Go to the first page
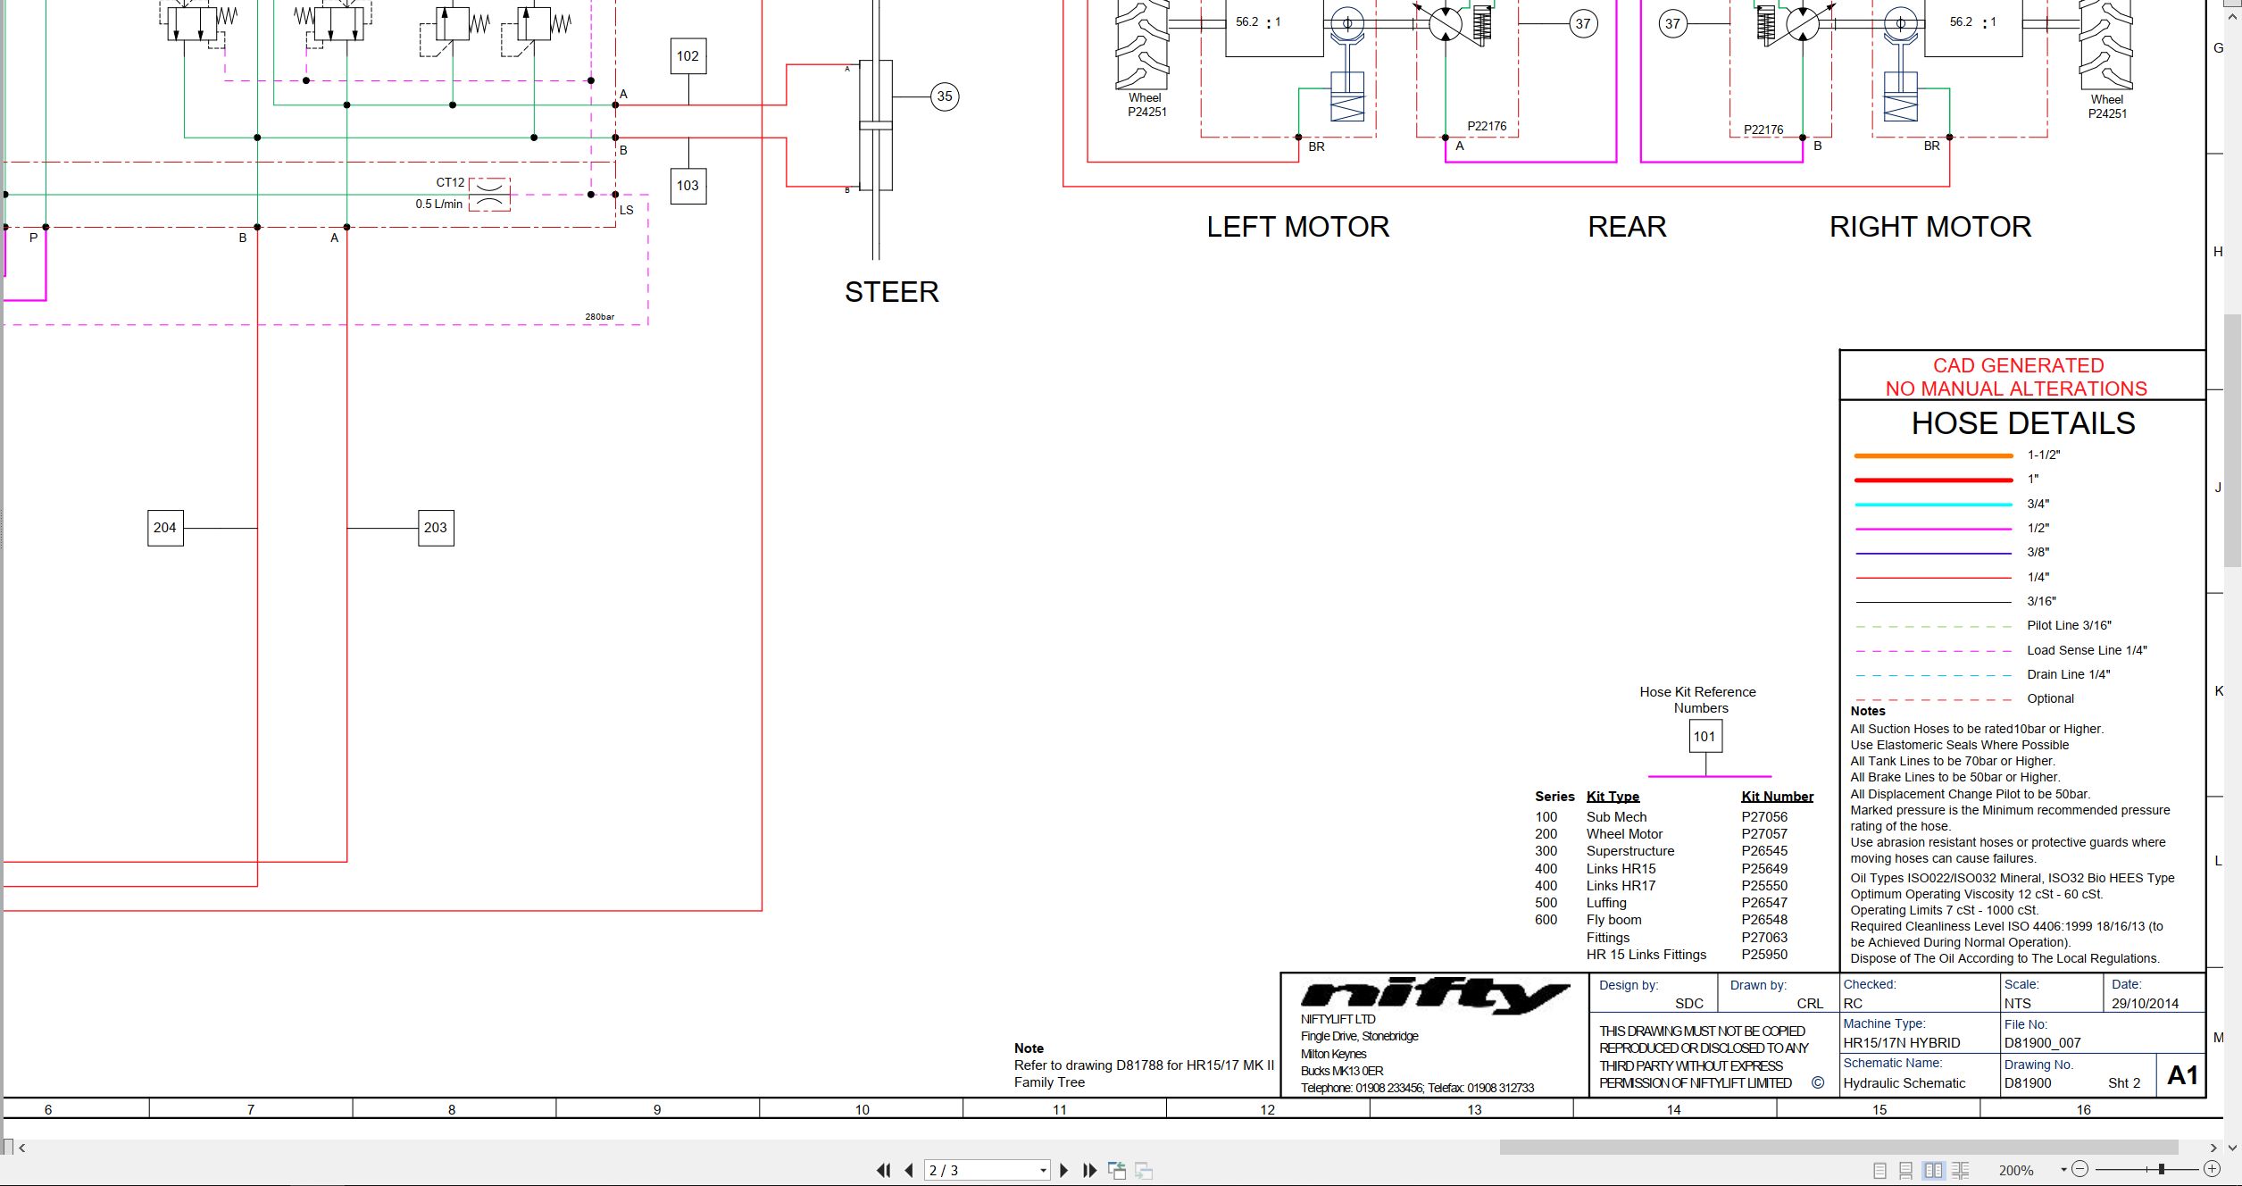2242x1186 pixels. tap(883, 1170)
